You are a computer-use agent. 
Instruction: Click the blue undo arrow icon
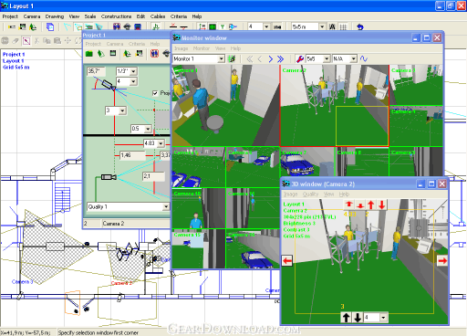pos(360,27)
